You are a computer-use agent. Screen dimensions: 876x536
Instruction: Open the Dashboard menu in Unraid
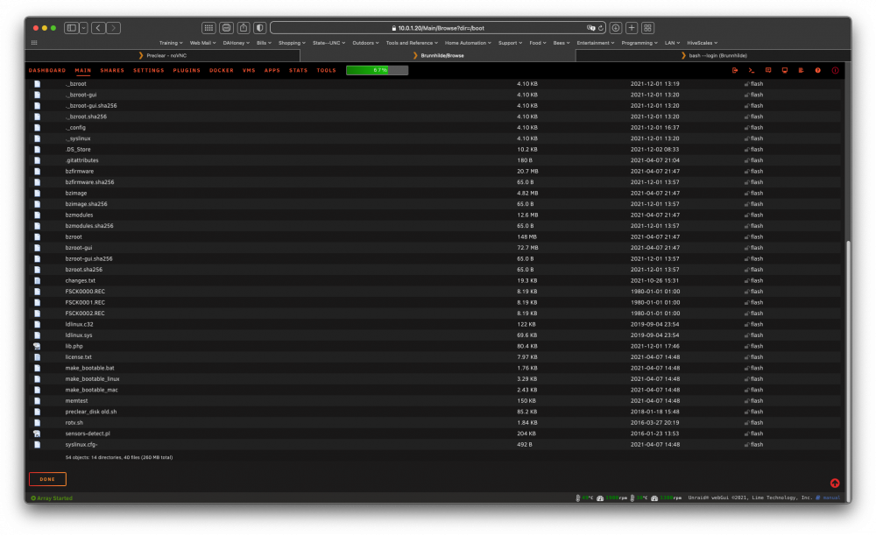[x=47, y=70]
